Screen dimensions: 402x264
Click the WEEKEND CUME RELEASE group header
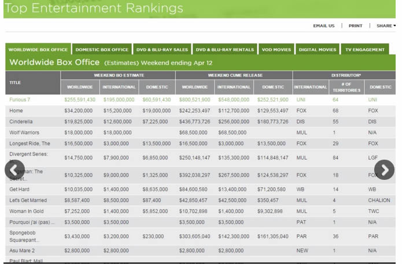(x=235, y=76)
